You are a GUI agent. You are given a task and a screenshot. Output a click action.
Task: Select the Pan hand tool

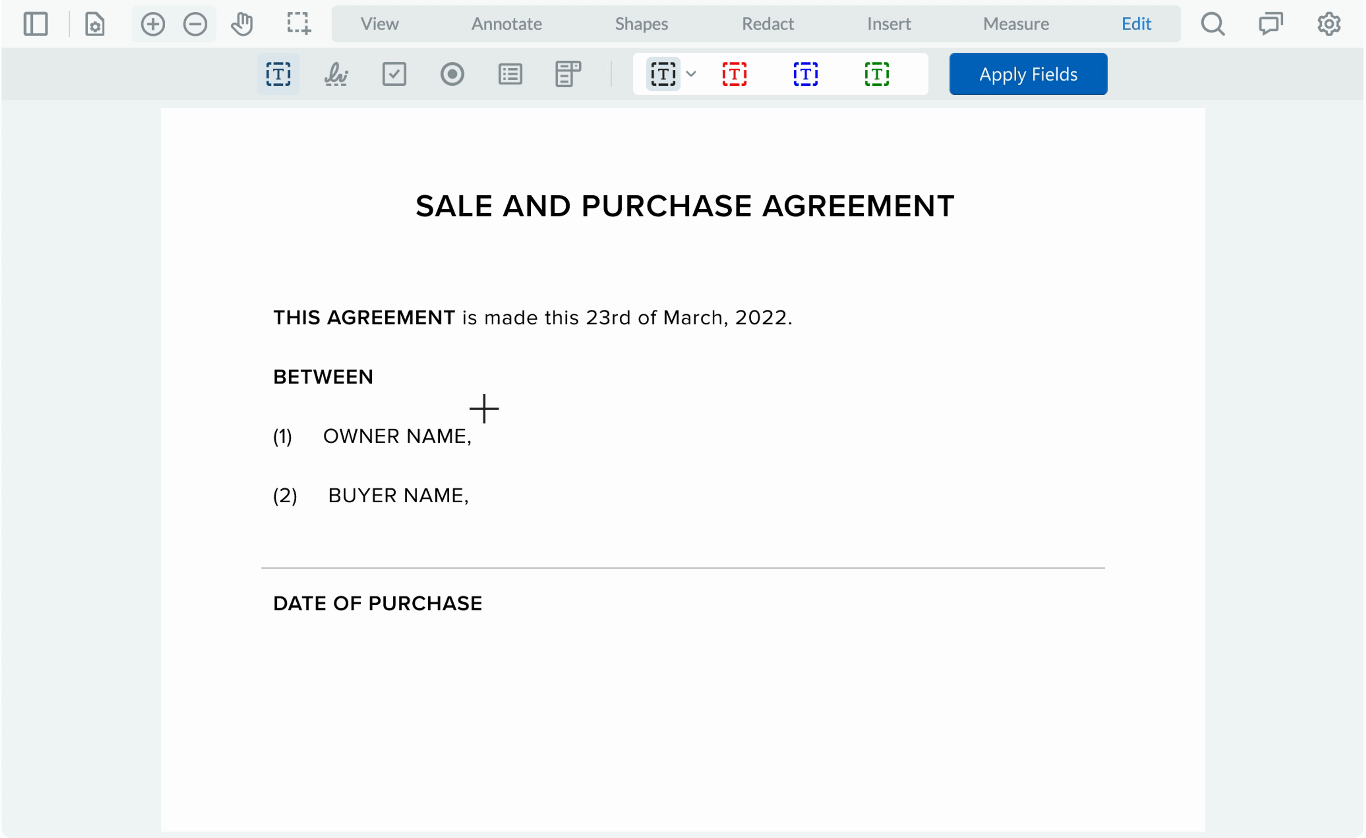tap(242, 24)
